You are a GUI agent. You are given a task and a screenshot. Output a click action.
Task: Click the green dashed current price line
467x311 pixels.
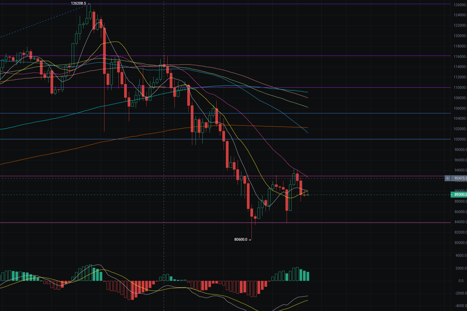point(357,195)
